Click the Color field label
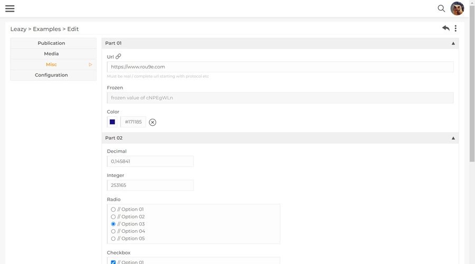 click(x=113, y=112)
